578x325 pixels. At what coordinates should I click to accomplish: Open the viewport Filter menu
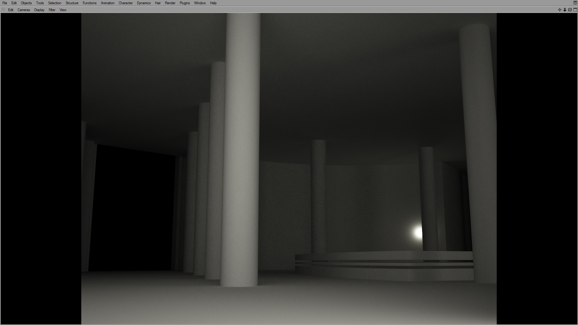[52, 10]
